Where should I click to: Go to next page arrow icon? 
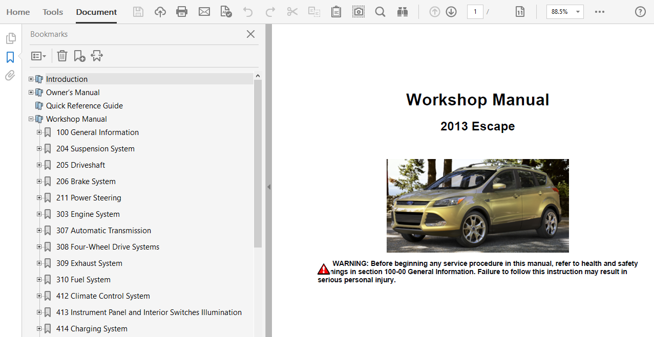(451, 12)
